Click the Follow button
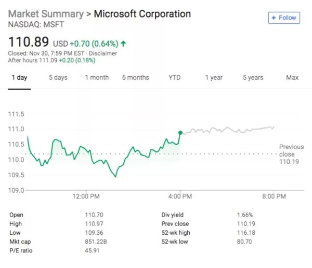This screenshot has width=312, height=268. tap(283, 18)
